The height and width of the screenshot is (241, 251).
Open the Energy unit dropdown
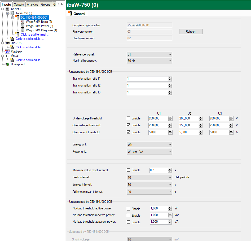tap(149, 145)
